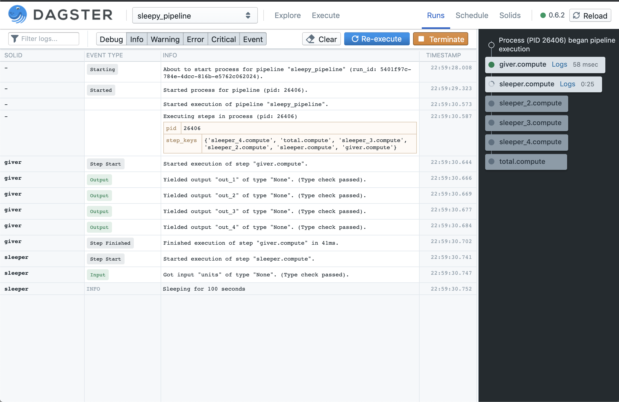Click the 'giver.compute in 41ms' message
The image size is (619, 402).
251,243
